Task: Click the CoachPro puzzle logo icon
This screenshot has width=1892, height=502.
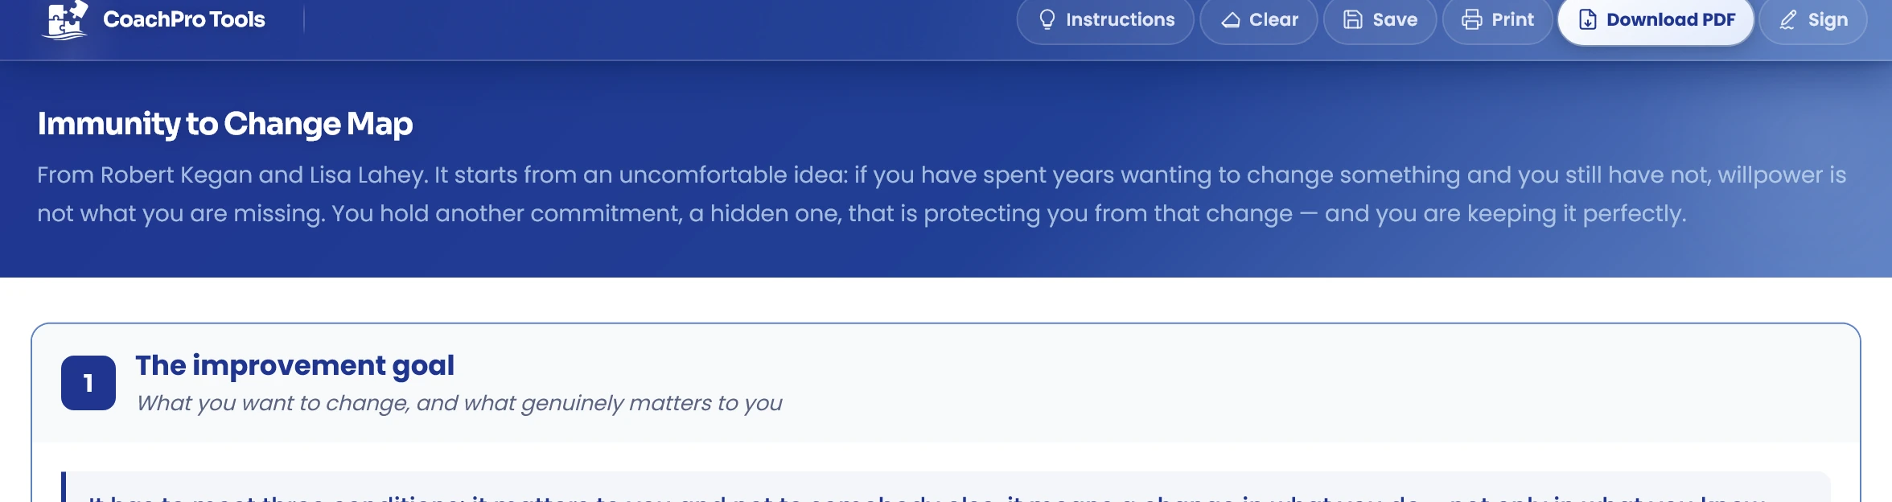Action: click(65, 19)
